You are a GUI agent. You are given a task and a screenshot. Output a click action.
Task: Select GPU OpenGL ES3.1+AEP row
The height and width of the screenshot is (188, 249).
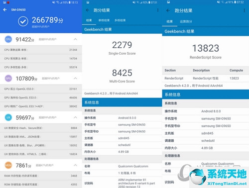coord(41,106)
